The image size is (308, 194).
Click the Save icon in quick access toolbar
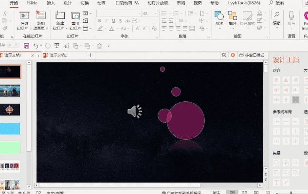26,46
